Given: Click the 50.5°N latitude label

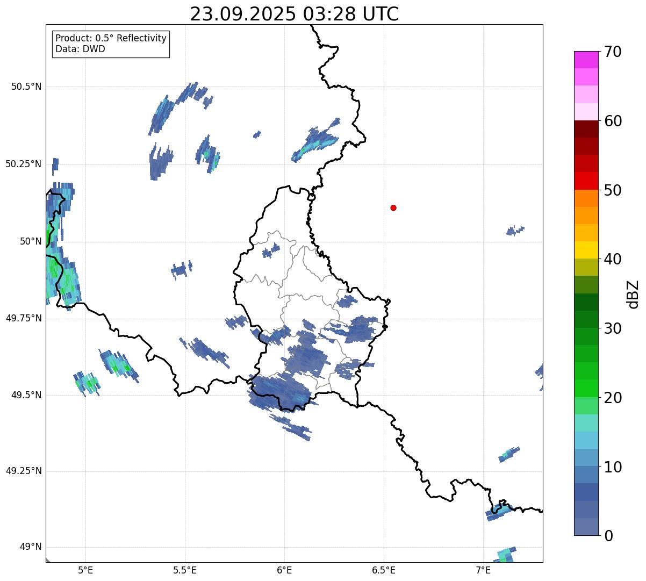Looking at the screenshot, I should point(26,87).
